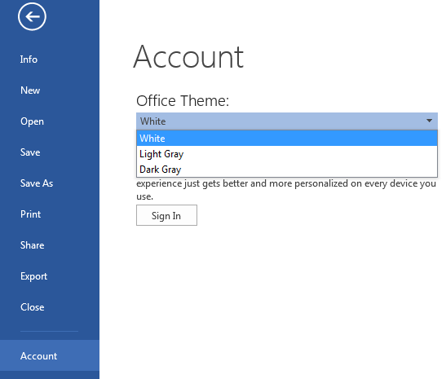This screenshot has width=446, height=379.
Task: Go to the Open section
Action: click(32, 121)
